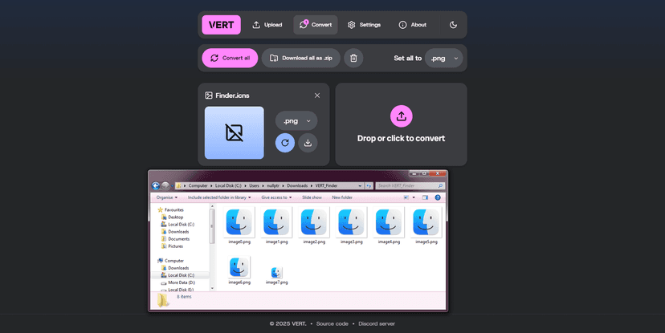
Task: Open the Upload tab
Action: click(x=267, y=25)
